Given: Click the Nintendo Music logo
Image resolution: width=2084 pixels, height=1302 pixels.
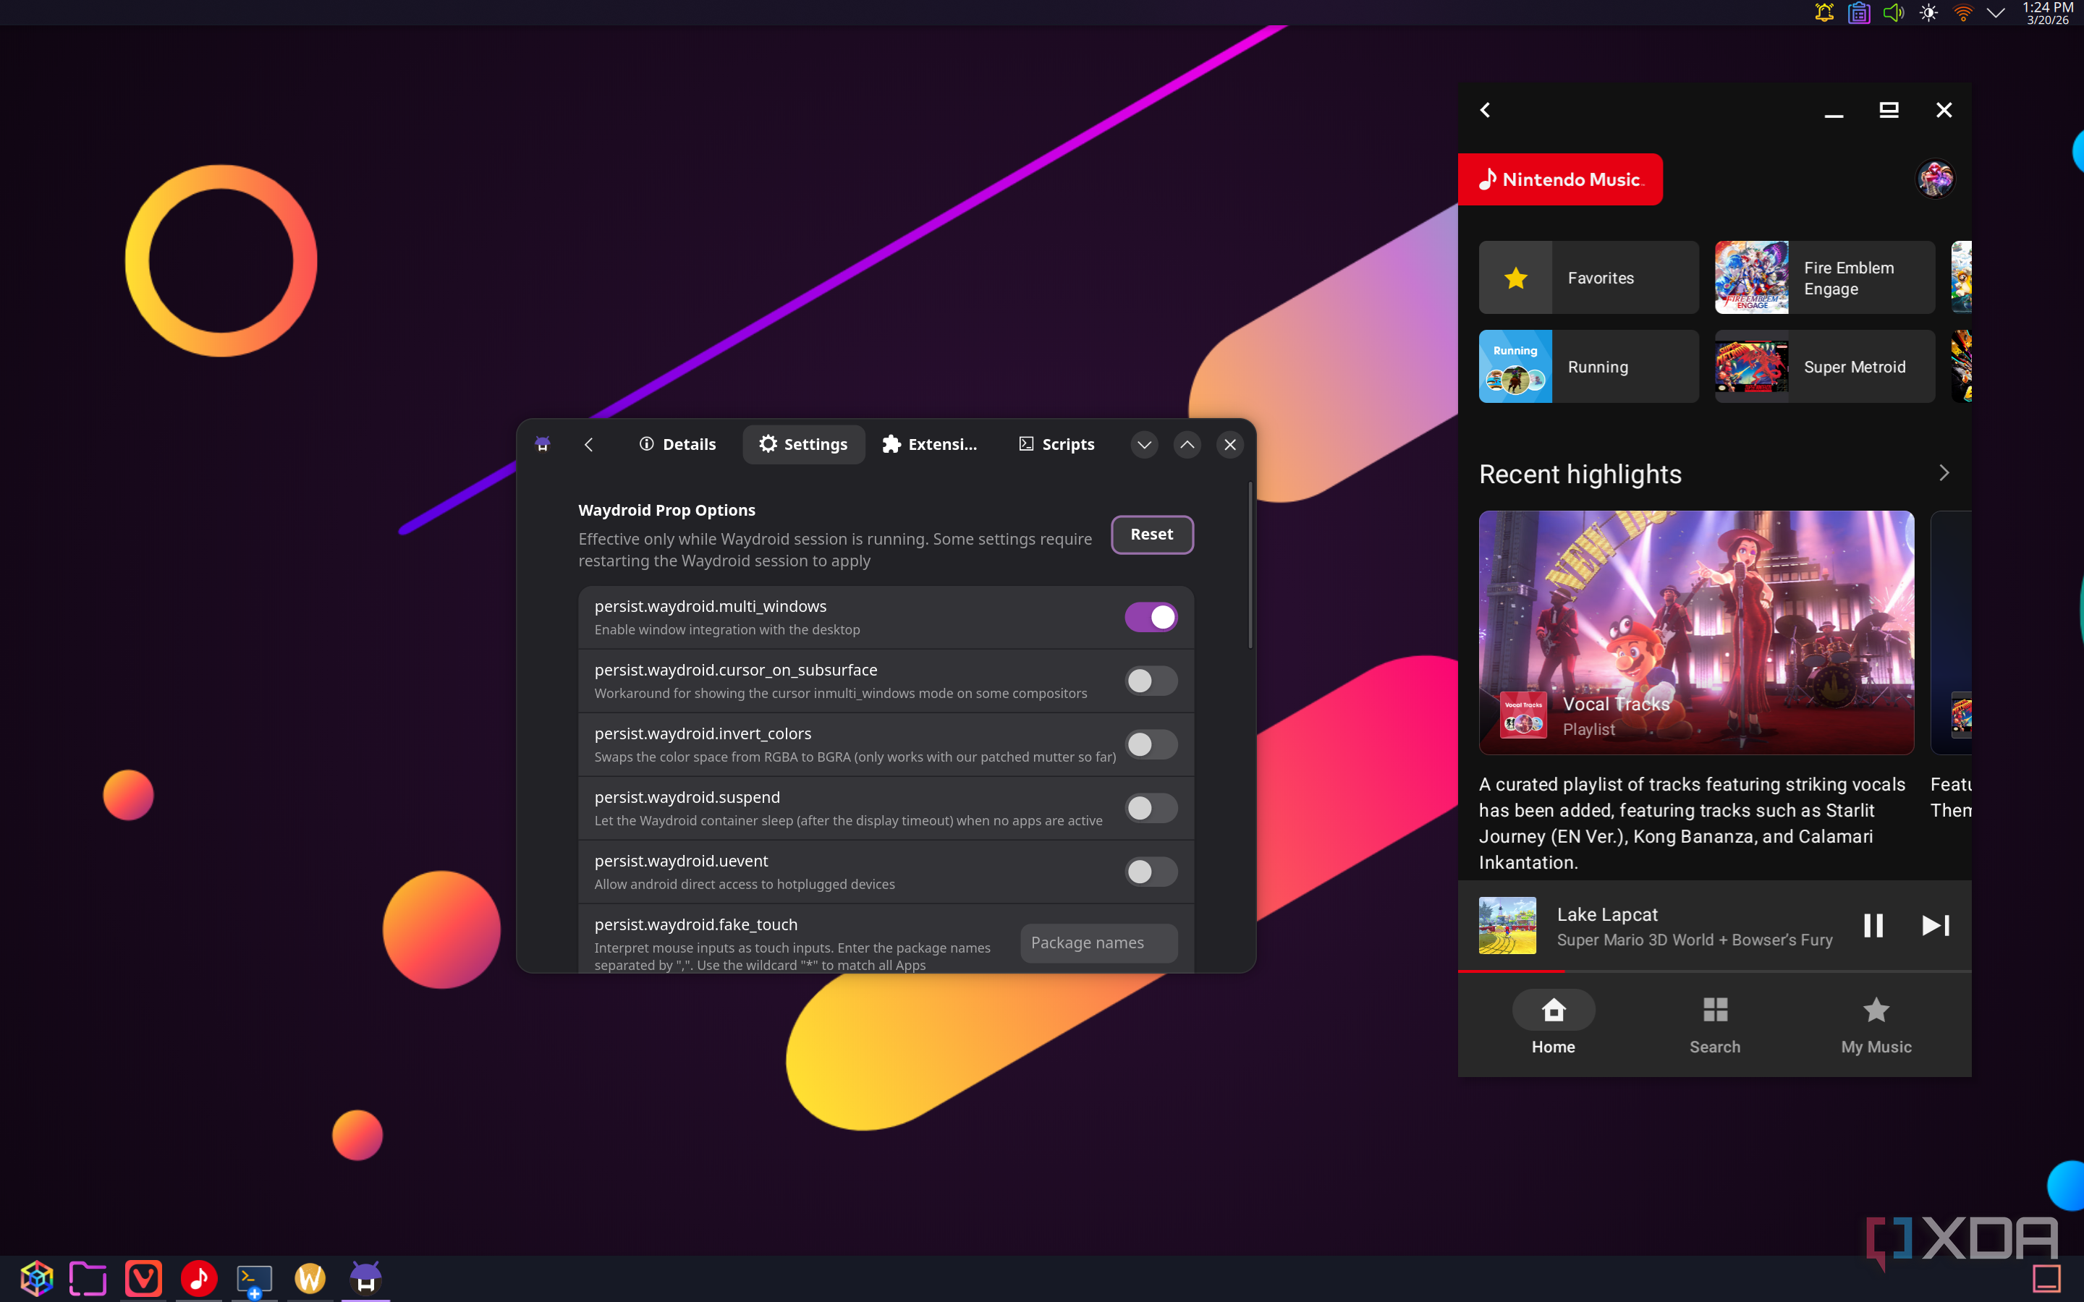Looking at the screenshot, I should coord(1560,179).
